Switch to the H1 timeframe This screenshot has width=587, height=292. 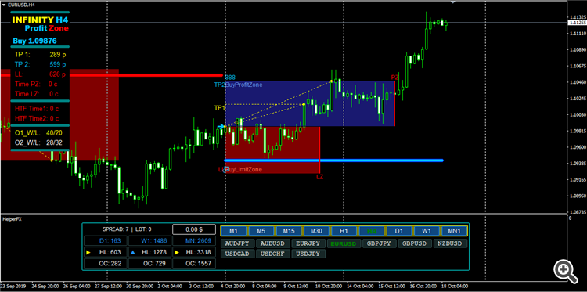pyautogui.click(x=344, y=231)
